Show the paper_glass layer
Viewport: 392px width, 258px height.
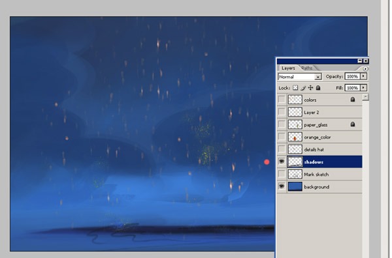click(x=282, y=124)
